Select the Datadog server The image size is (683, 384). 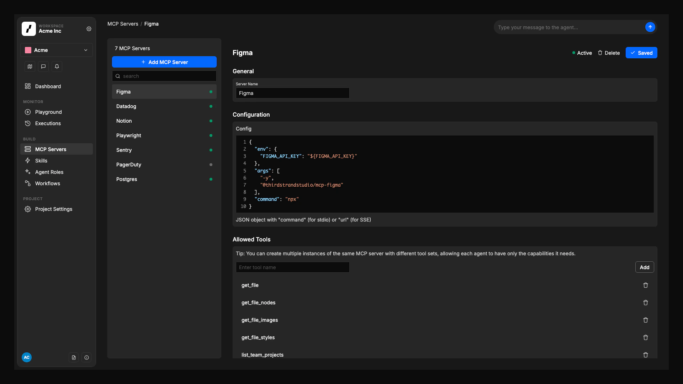164,106
